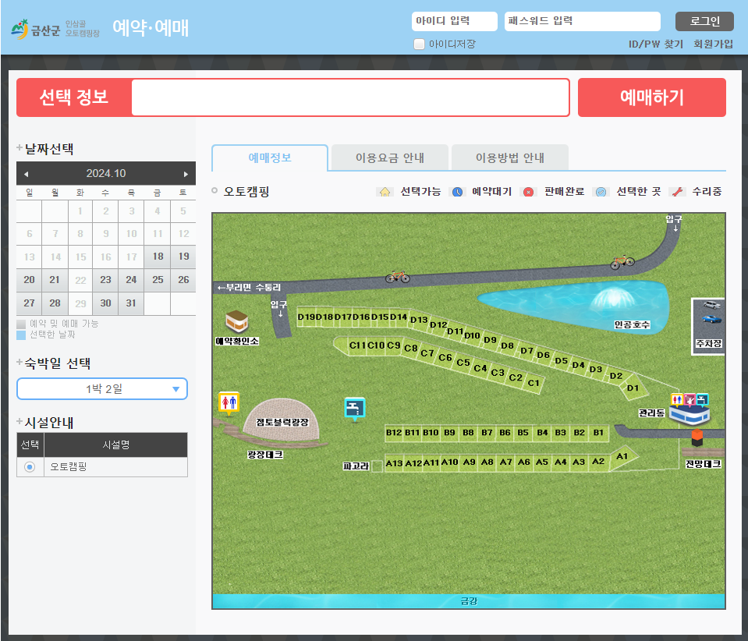
Task: Select campsite D1 on the map
Action: (633, 388)
